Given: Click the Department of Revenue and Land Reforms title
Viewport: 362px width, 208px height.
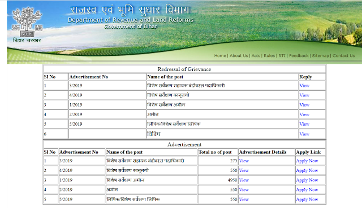Looking at the screenshot, I should [131, 20].
